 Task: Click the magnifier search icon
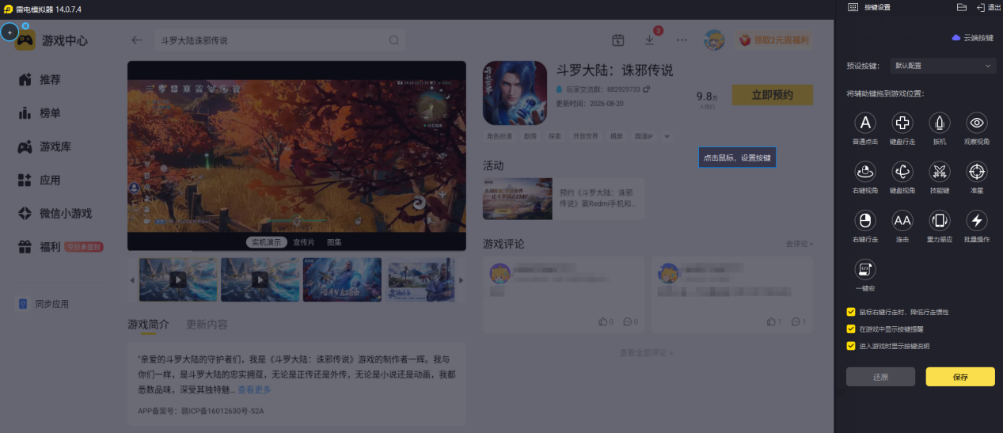(393, 40)
